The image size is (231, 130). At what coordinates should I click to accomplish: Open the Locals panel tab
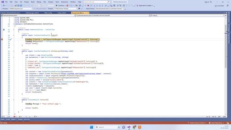(8, 120)
